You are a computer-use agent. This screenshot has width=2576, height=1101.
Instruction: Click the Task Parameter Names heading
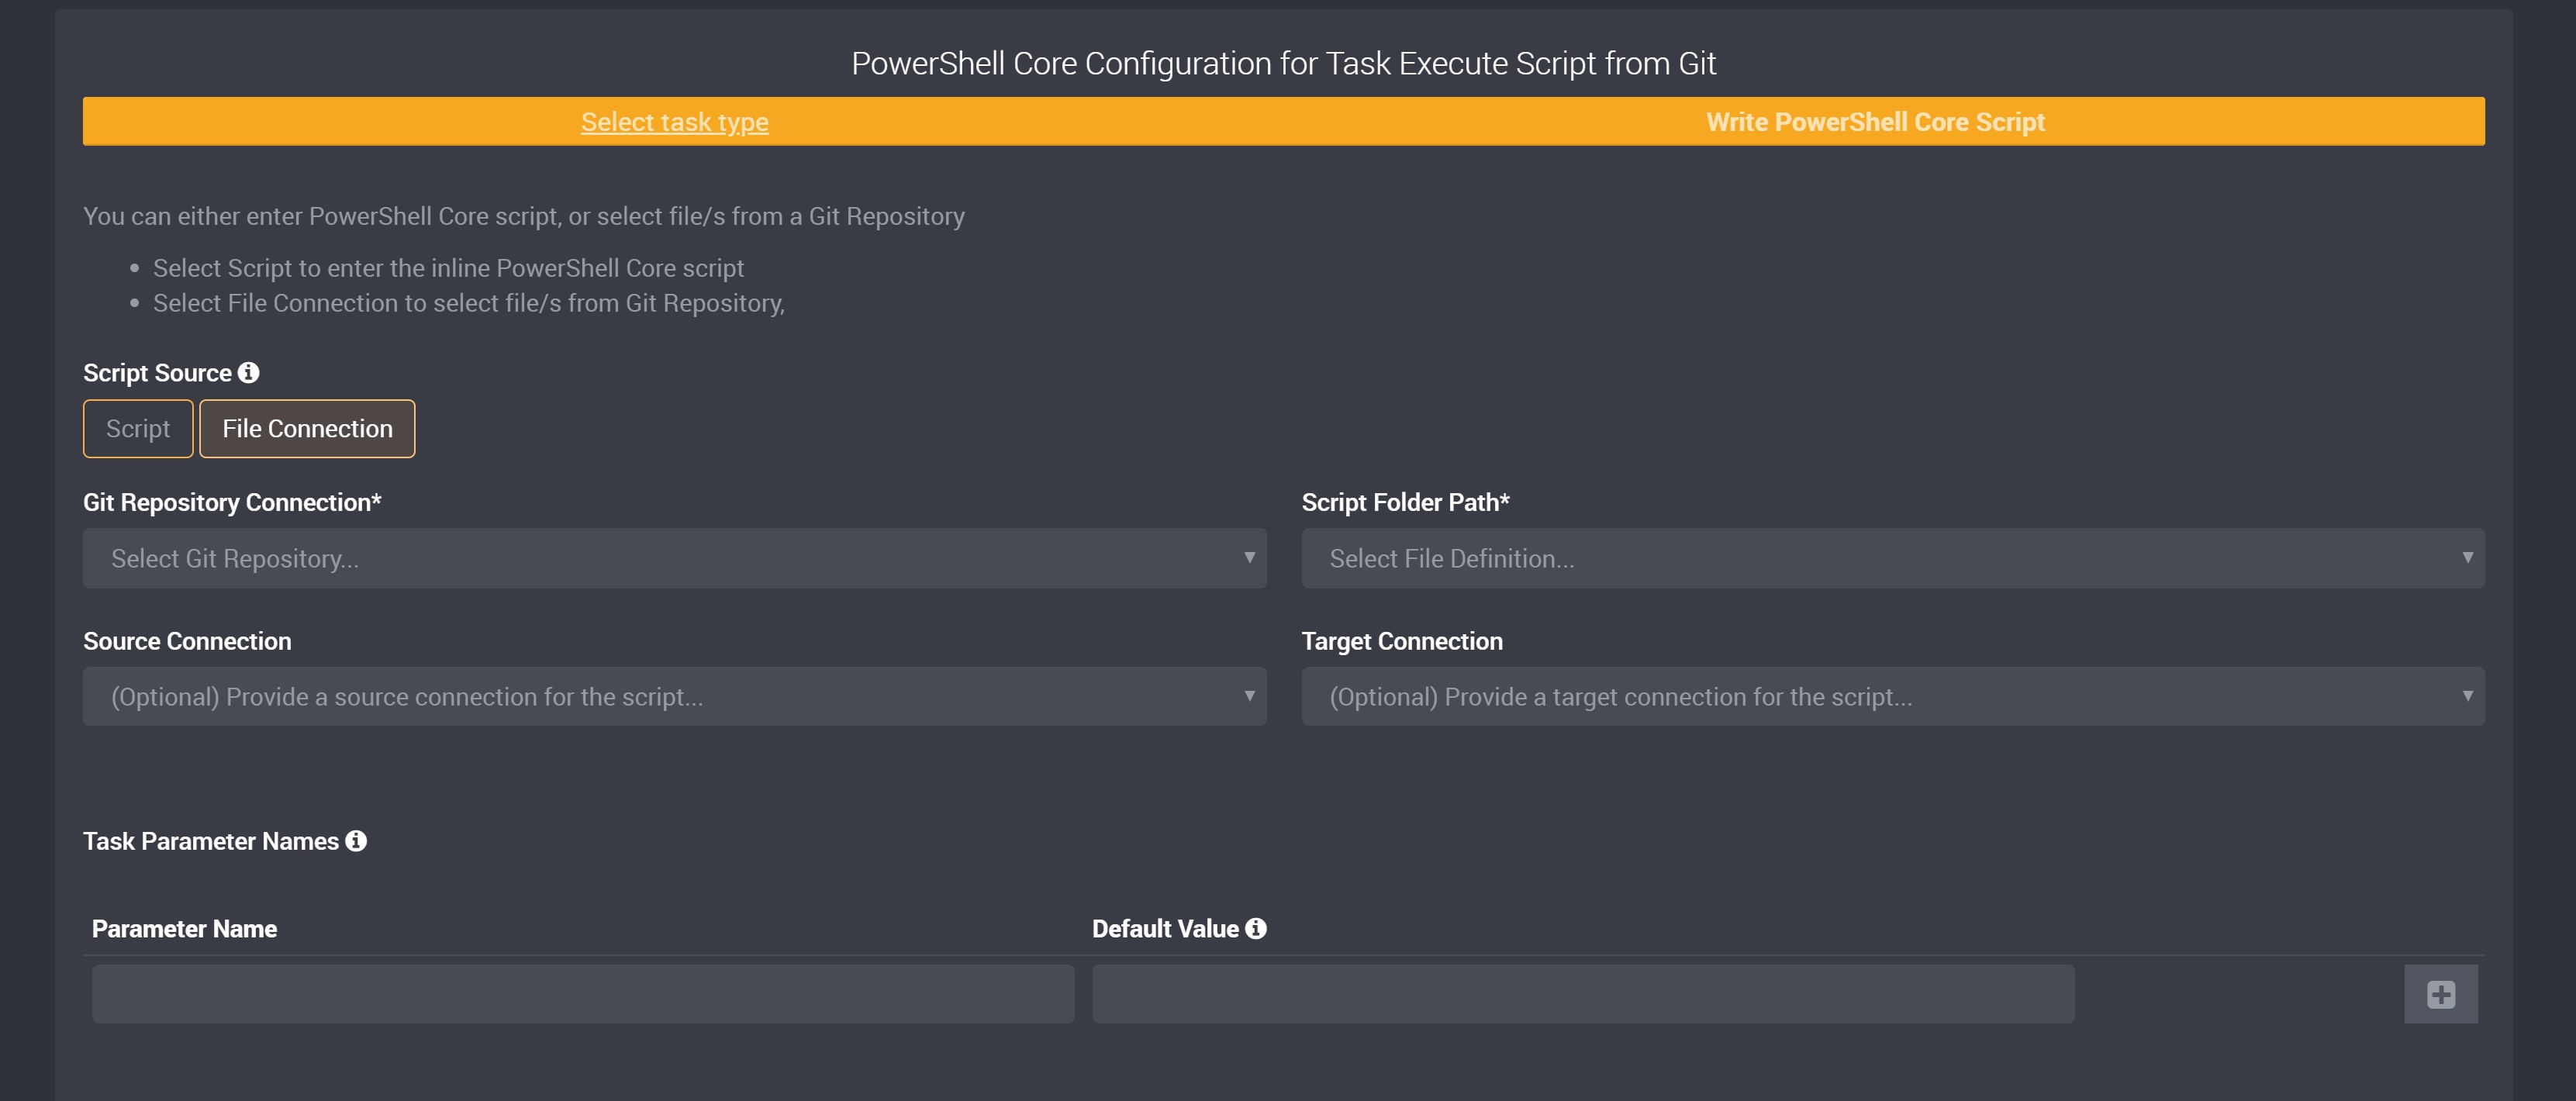[211, 841]
